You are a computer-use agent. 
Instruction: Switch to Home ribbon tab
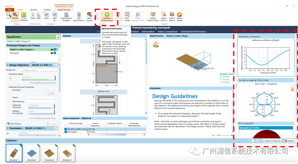tap(20, 10)
